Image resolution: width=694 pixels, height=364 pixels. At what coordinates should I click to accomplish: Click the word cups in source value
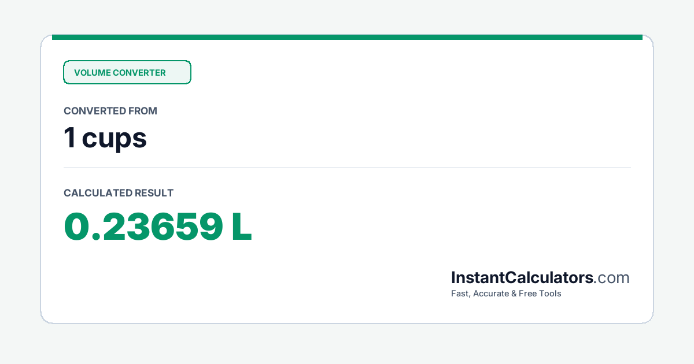coord(115,139)
